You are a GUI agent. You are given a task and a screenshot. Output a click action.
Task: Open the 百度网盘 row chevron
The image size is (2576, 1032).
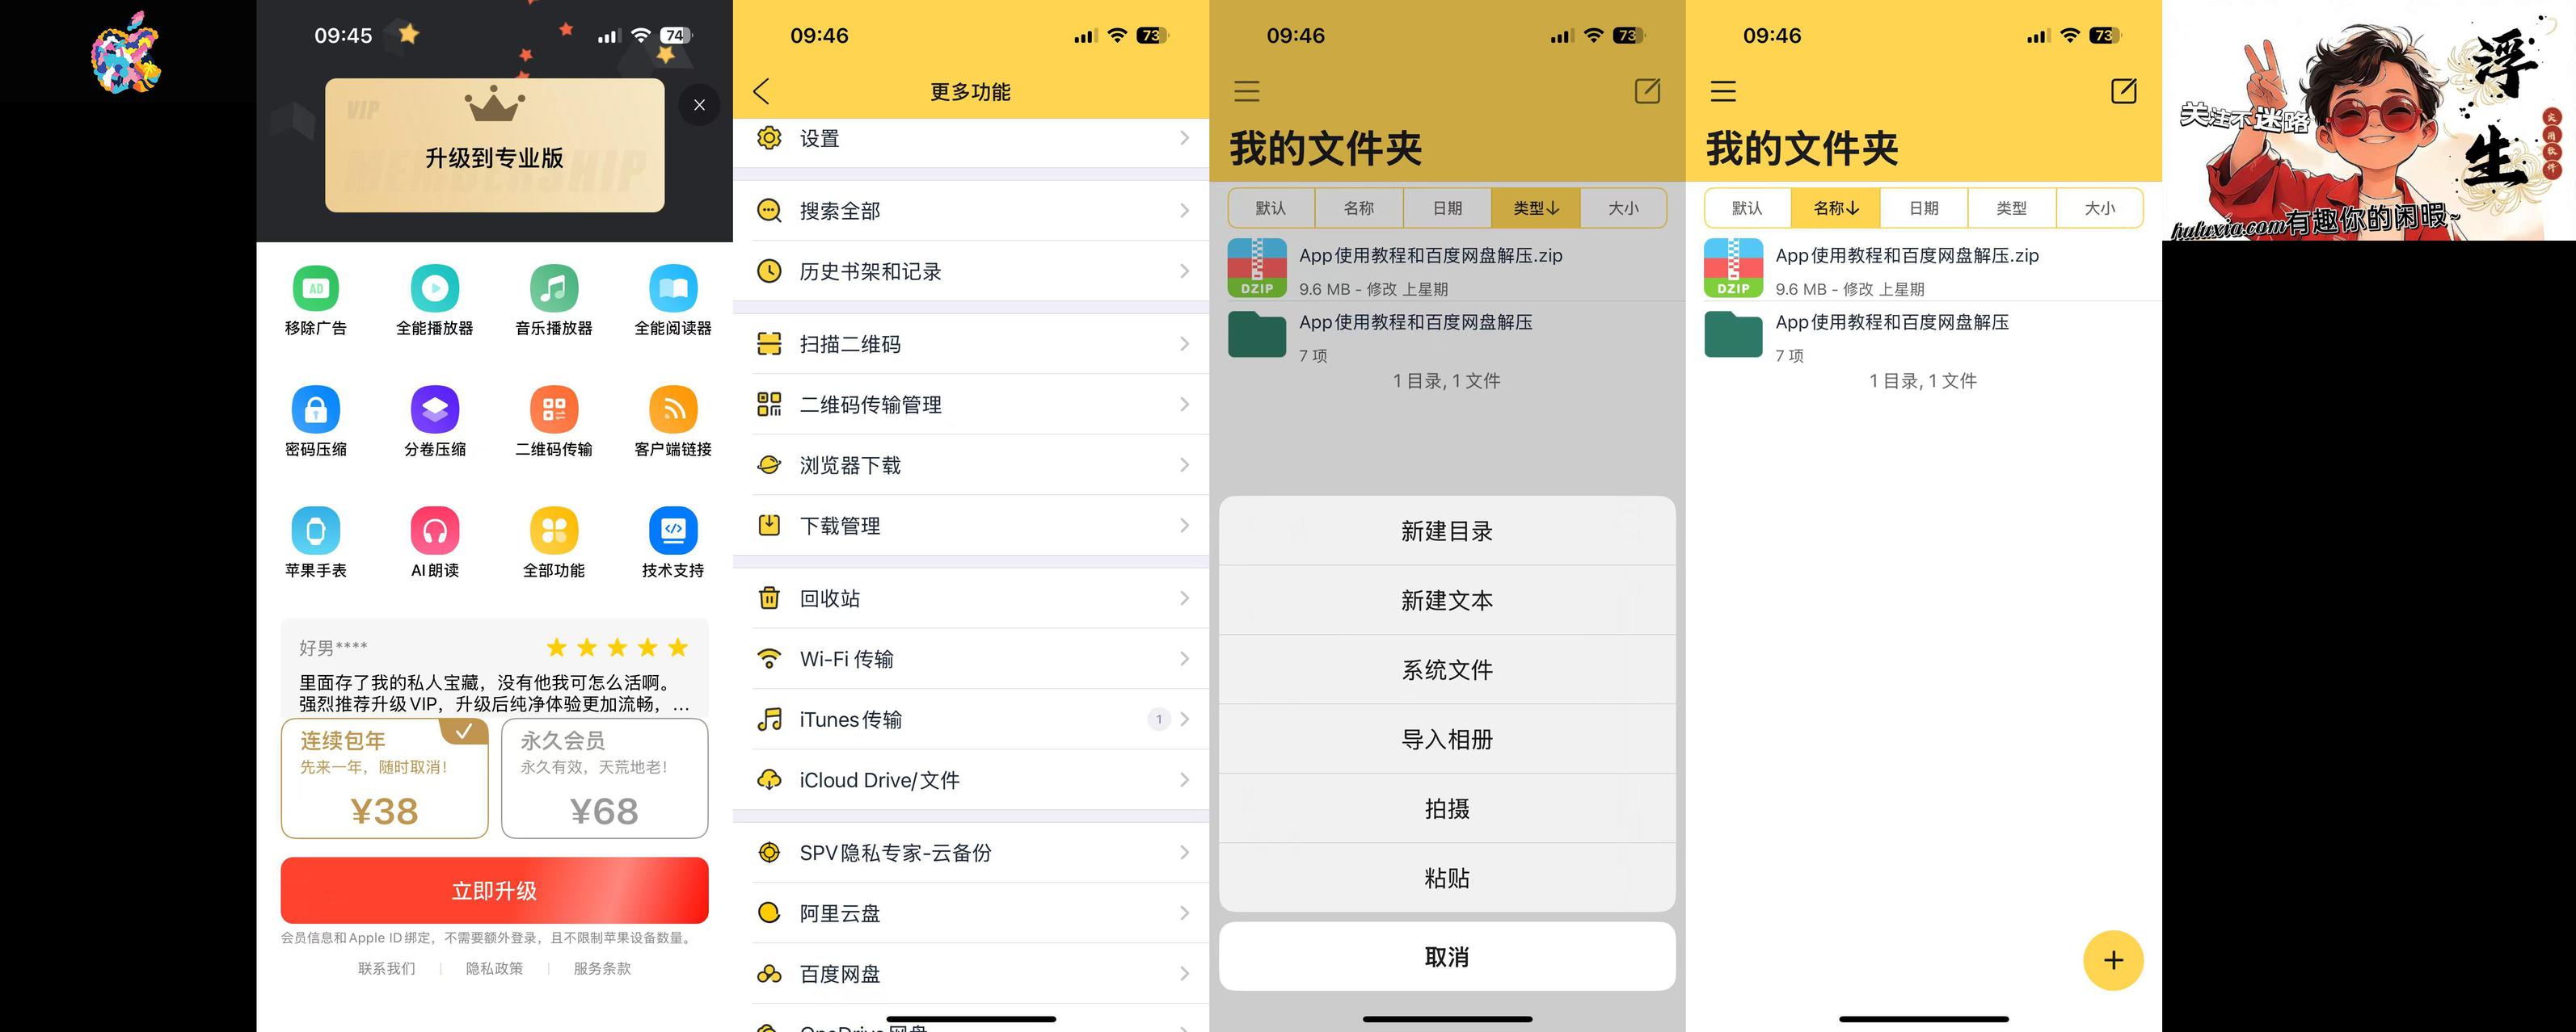coord(1183,973)
